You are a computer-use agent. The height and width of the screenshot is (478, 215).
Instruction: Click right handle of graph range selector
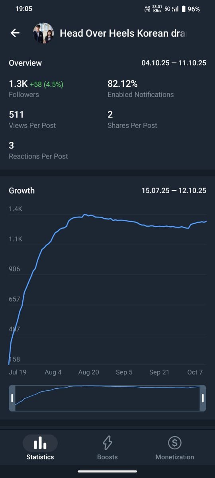[203, 398]
